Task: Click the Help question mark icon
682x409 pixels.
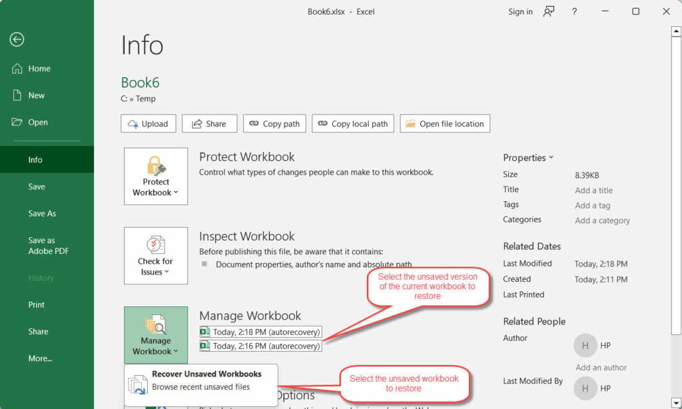Action: pyautogui.click(x=574, y=12)
